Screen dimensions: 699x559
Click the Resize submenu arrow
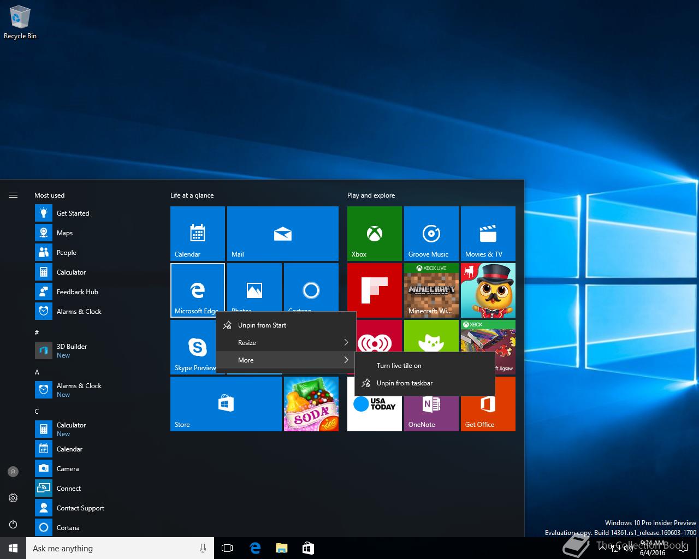point(346,343)
